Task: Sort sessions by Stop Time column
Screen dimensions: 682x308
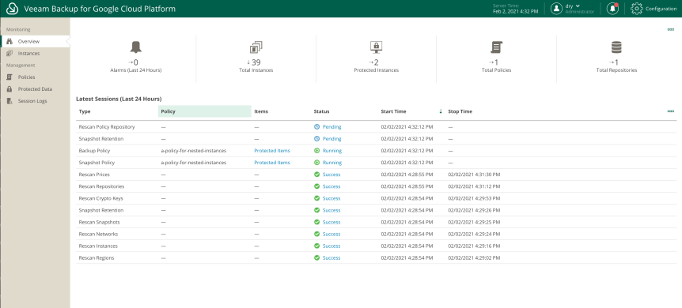Action: [460, 111]
